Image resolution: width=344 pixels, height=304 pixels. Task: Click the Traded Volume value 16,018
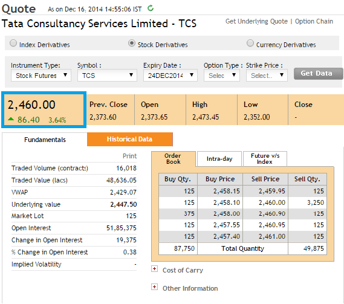pos(126,168)
